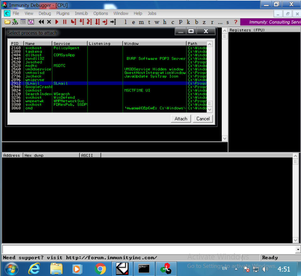This screenshot has height=276, width=301.
Task: Open Google Chrome from the taskbar
Action: click(100, 269)
